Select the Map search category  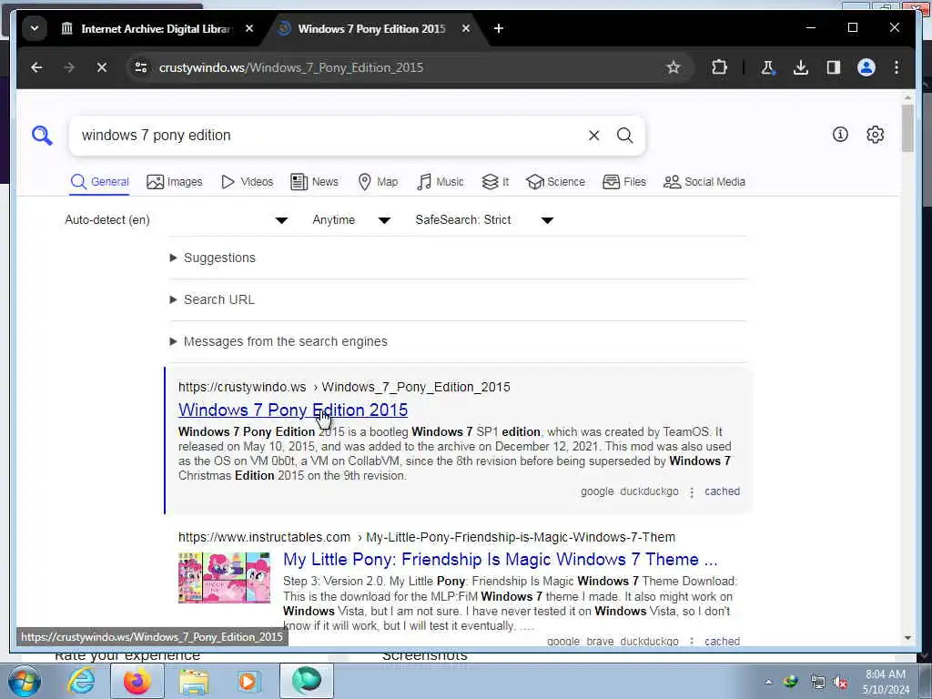click(378, 182)
